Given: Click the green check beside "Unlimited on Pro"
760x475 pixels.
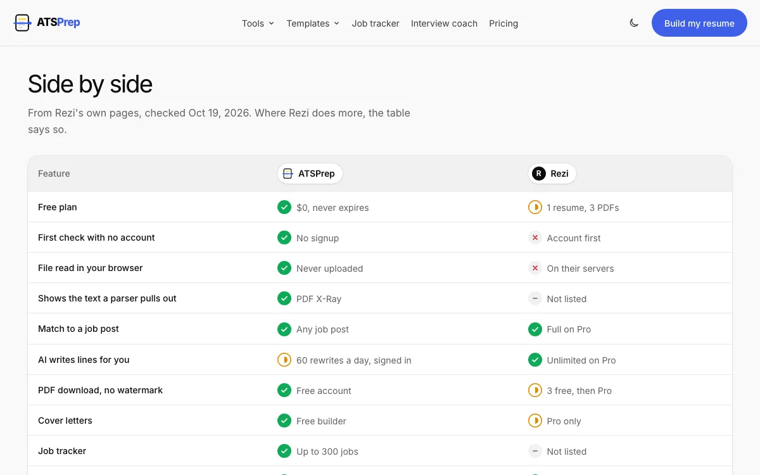Looking at the screenshot, I should (x=535, y=360).
